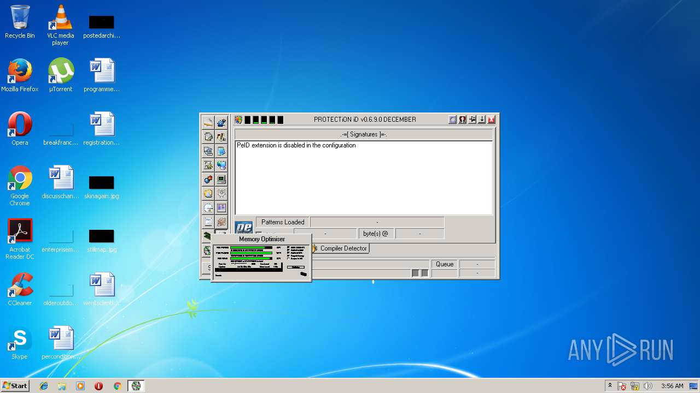Screen dimensions: 700x393
Task: Click the Patterns Loaded label
Action: pos(283,222)
